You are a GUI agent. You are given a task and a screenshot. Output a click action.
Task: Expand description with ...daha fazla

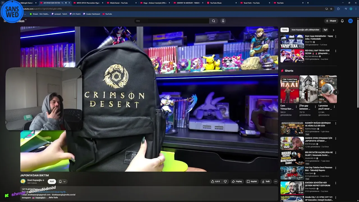tap(53, 198)
